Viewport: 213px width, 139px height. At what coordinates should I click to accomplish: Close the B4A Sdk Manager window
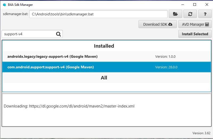pos(207,5)
